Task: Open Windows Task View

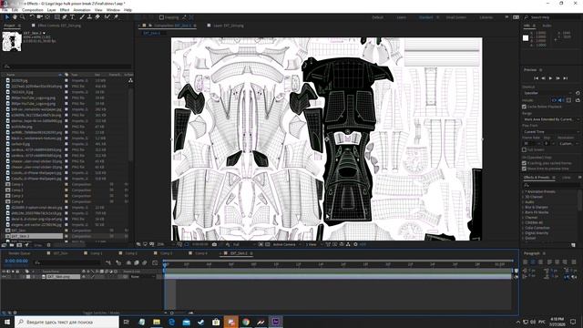Action: [x=127, y=322]
